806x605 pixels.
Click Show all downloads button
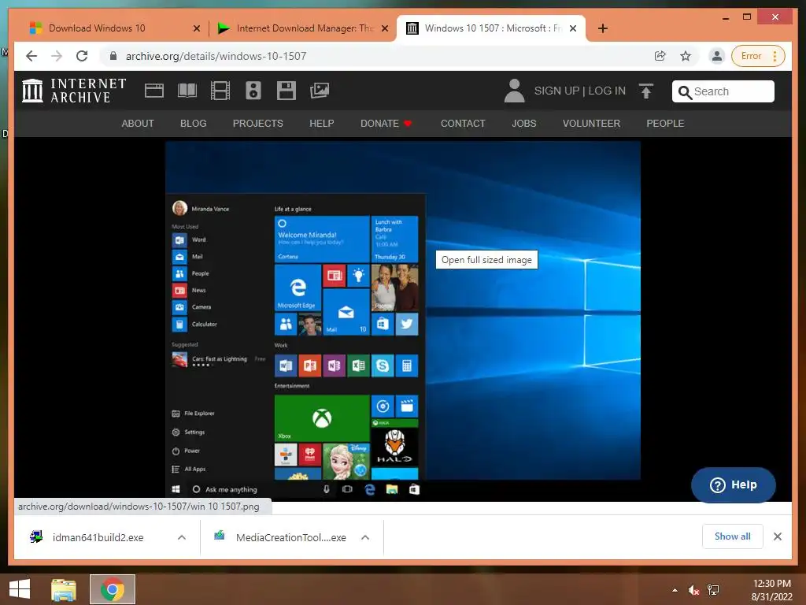(x=733, y=536)
